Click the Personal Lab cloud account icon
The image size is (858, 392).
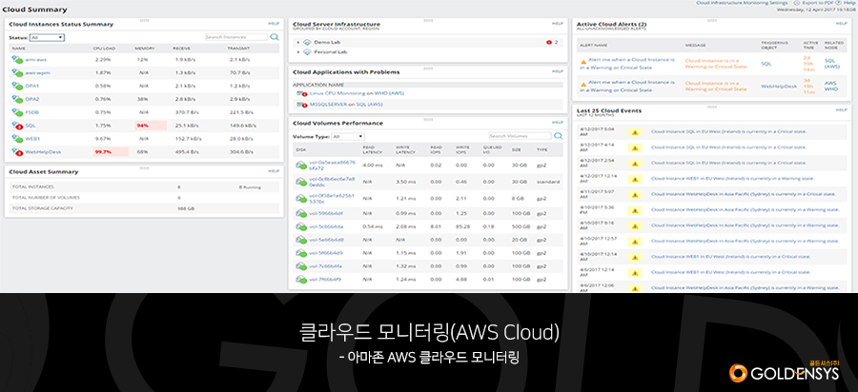(307, 52)
